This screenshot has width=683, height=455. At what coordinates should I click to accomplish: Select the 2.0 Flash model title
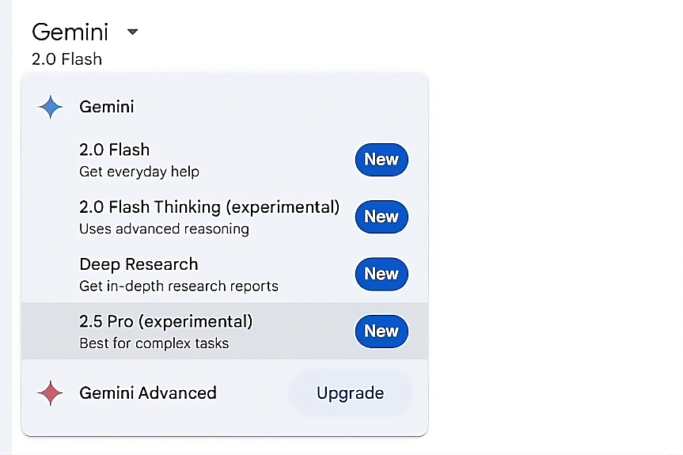114,150
